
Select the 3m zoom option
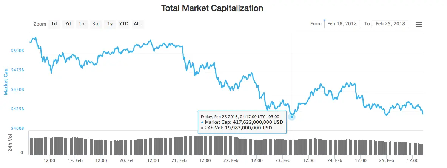96,24
